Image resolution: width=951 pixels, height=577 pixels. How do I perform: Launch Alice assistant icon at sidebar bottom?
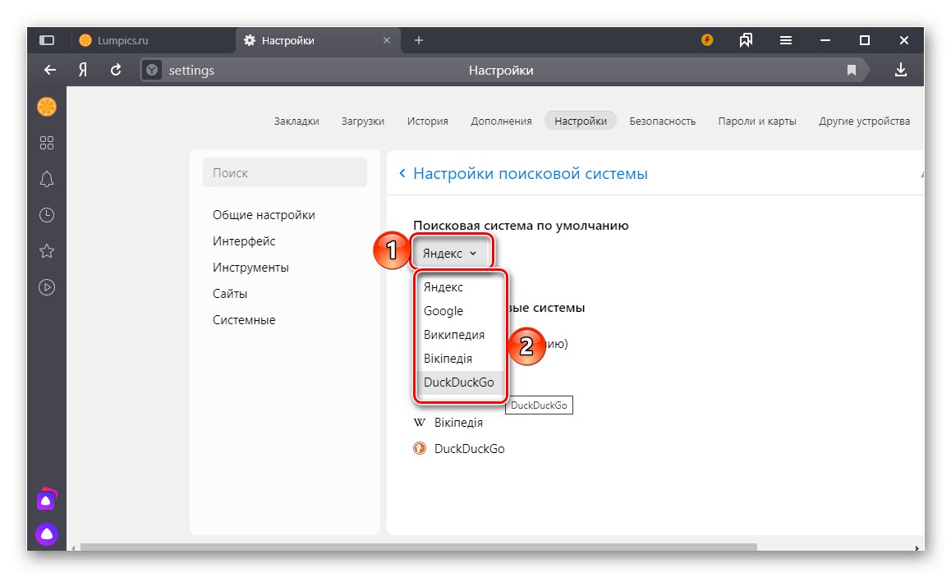pos(47,534)
